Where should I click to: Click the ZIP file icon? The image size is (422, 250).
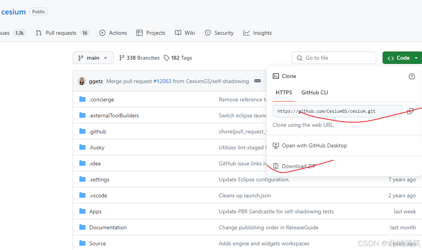tap(275, 166)
